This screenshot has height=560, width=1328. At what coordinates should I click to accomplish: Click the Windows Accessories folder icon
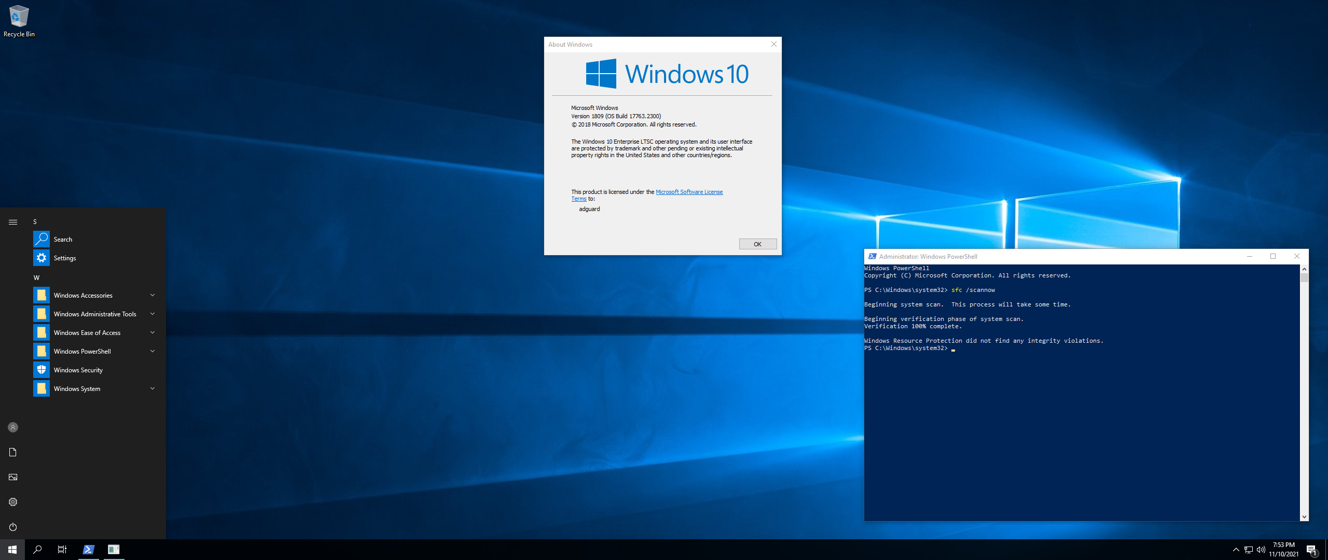point(41,295)
